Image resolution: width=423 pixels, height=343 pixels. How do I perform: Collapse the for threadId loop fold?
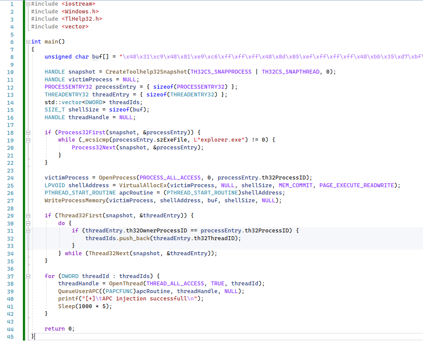pyautogui.click(x=28, y=276)
